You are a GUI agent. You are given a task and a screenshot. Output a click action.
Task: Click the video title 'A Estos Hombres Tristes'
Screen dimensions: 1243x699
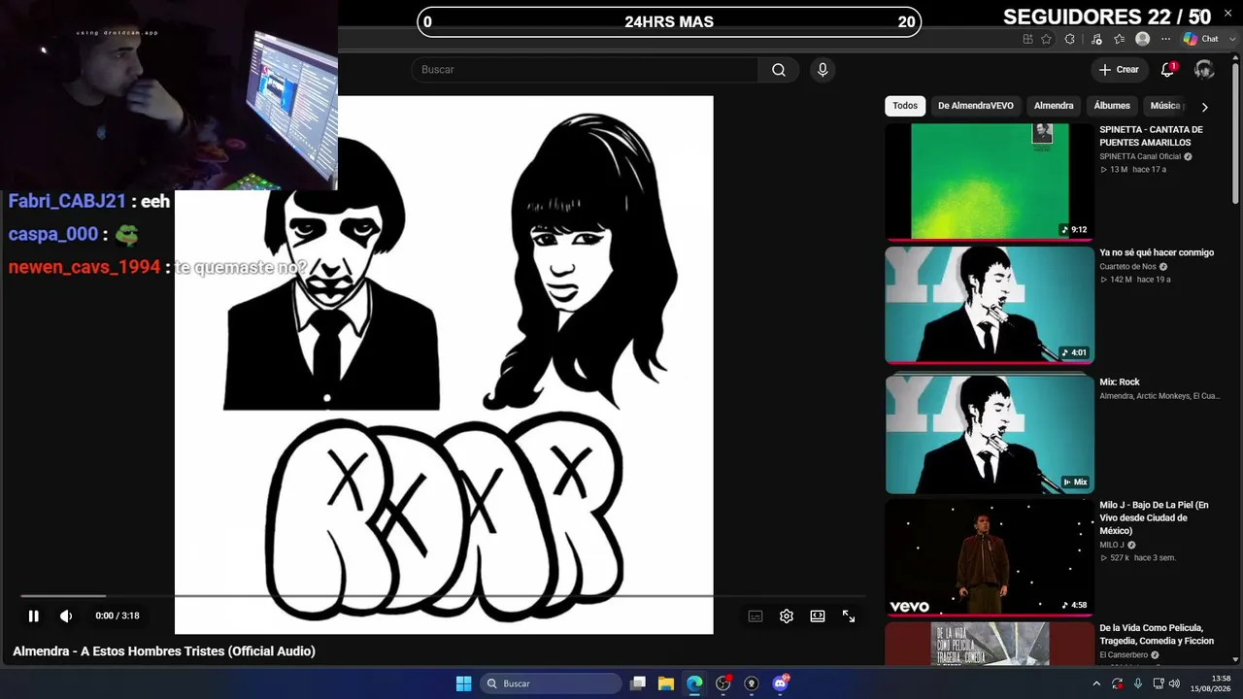164,651
